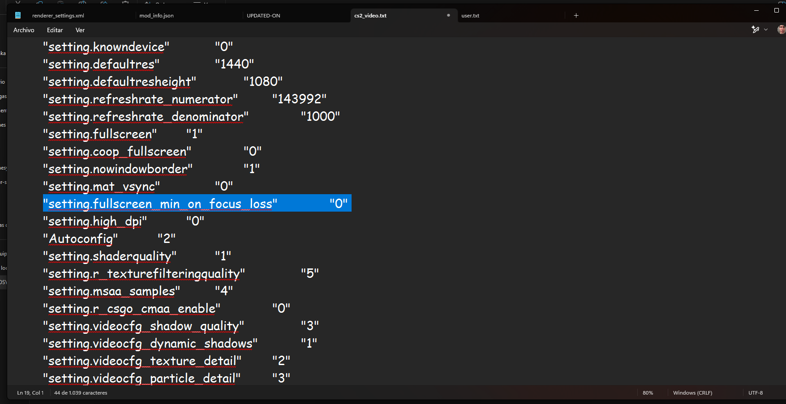Image resolution: width=786 pixels, height=404 pixels.
Task: Open the Editar menu
Action: click(x=55, y=30)
